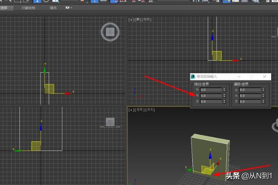The width and height of the screenshot is (278, 185).
Task: Click the absolute Y spinner arrows
Action: click(224, 96)
